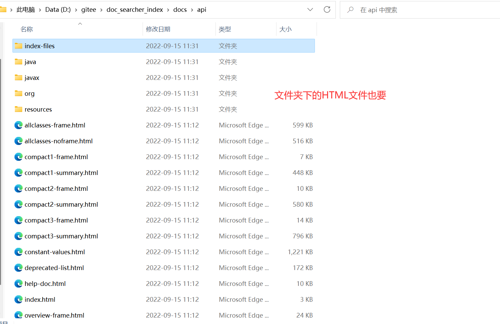
Task: Navigate to 此电脑 in address bar
Action: pos(26,10)
